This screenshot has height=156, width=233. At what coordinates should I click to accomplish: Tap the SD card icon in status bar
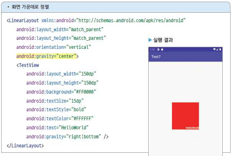point(162,49)
